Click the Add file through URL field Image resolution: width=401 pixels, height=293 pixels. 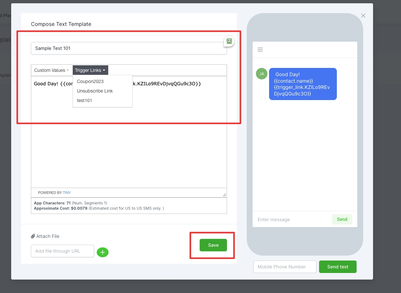[63, 251]
